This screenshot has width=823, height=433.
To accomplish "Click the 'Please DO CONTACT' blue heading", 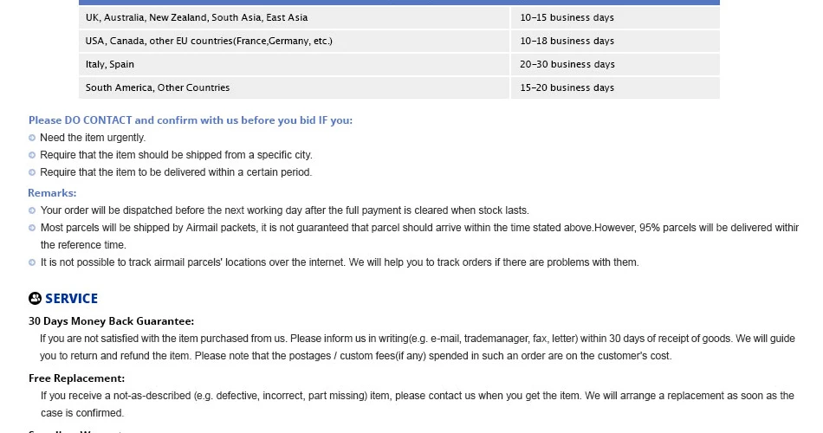I will (191, 120).
